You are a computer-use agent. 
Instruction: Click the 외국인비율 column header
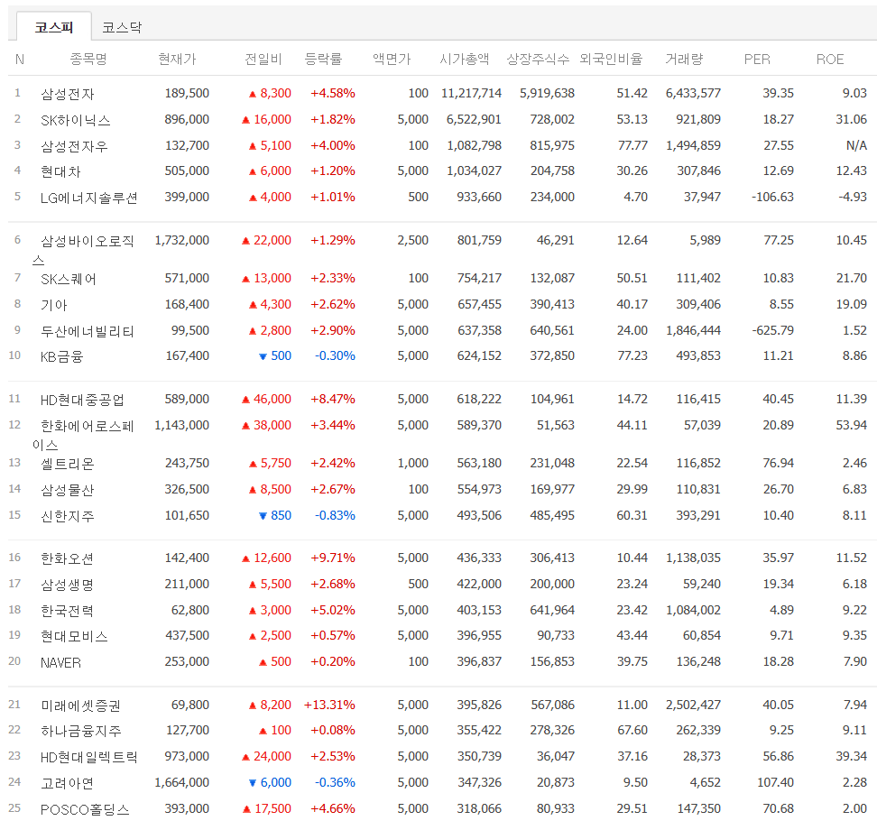click(611, 59)
